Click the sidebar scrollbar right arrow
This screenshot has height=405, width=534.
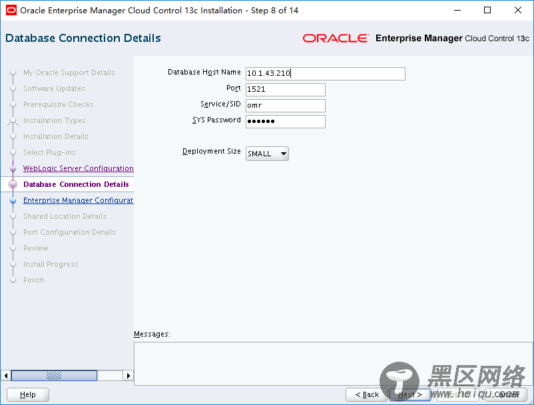coord(128,376)
